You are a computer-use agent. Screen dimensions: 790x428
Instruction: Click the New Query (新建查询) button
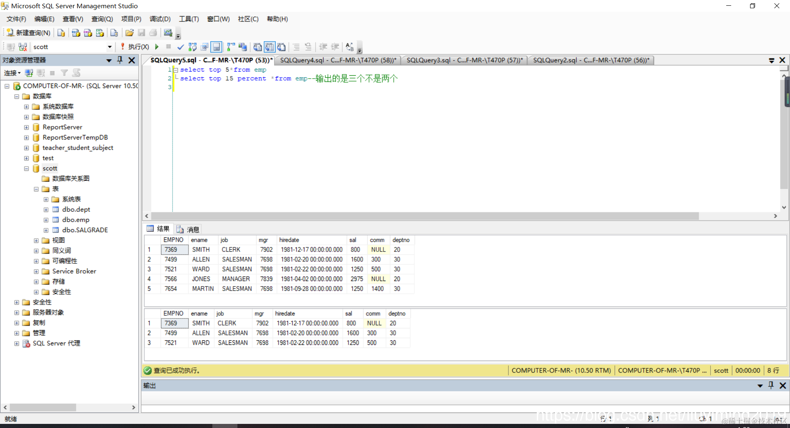[x=28, y=33]
